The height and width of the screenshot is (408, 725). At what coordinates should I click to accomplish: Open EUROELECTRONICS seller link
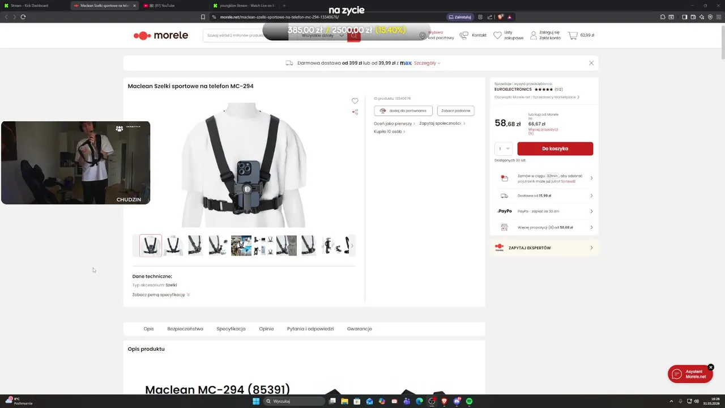point(513,89)
